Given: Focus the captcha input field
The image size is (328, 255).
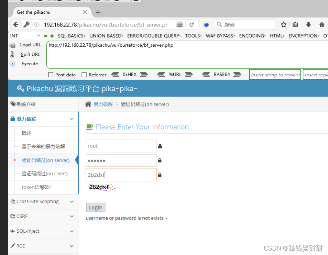Looking at the screenshot, I should [x=121, y=175].
